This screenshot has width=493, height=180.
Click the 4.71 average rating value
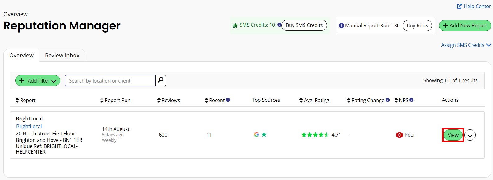click(x=336, y=135)
